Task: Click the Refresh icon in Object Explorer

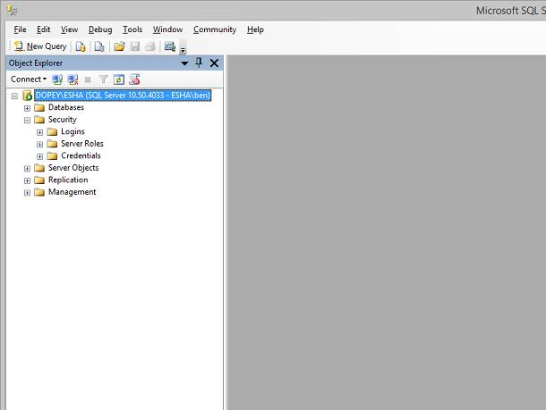Action: click(x=119, y=79)
